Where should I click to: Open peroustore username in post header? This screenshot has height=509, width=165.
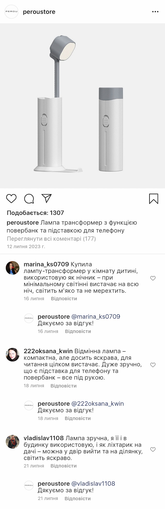tap(39, 12)
